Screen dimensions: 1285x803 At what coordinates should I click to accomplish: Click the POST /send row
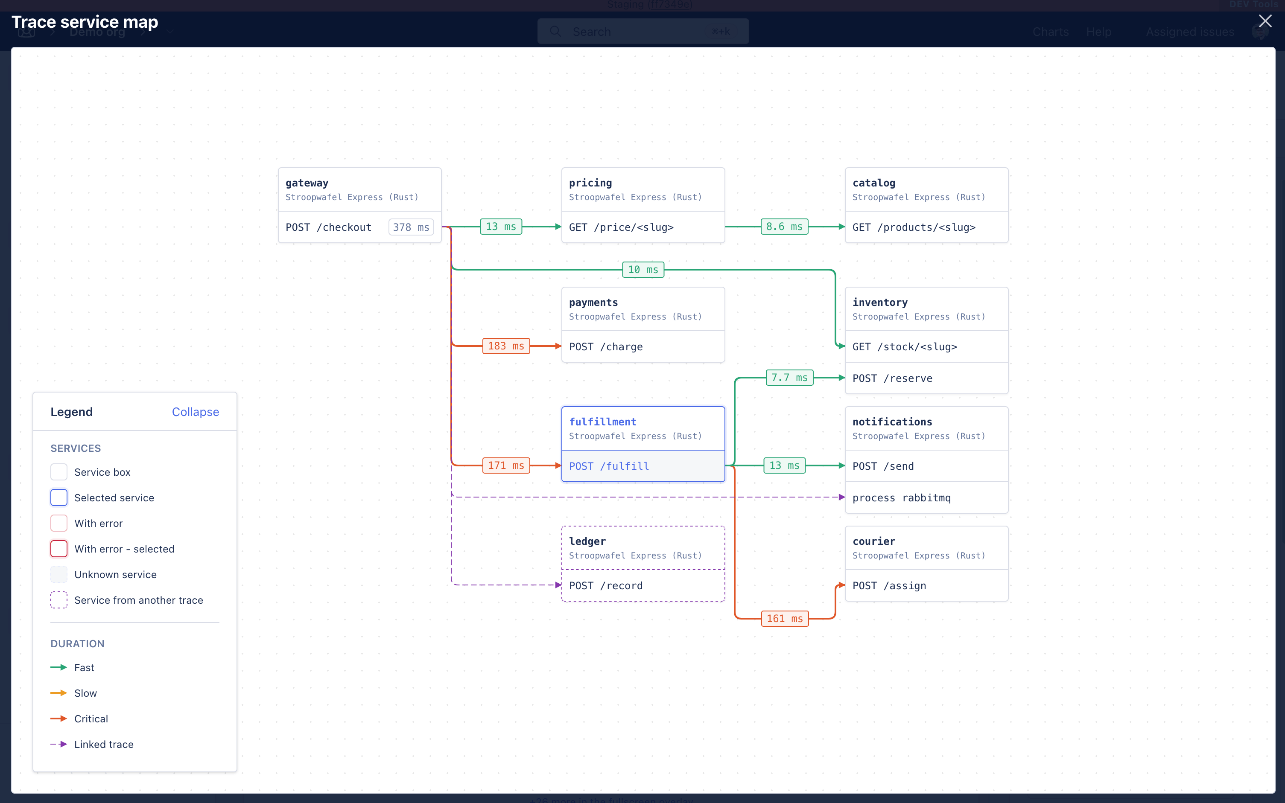tap(926, 466)
